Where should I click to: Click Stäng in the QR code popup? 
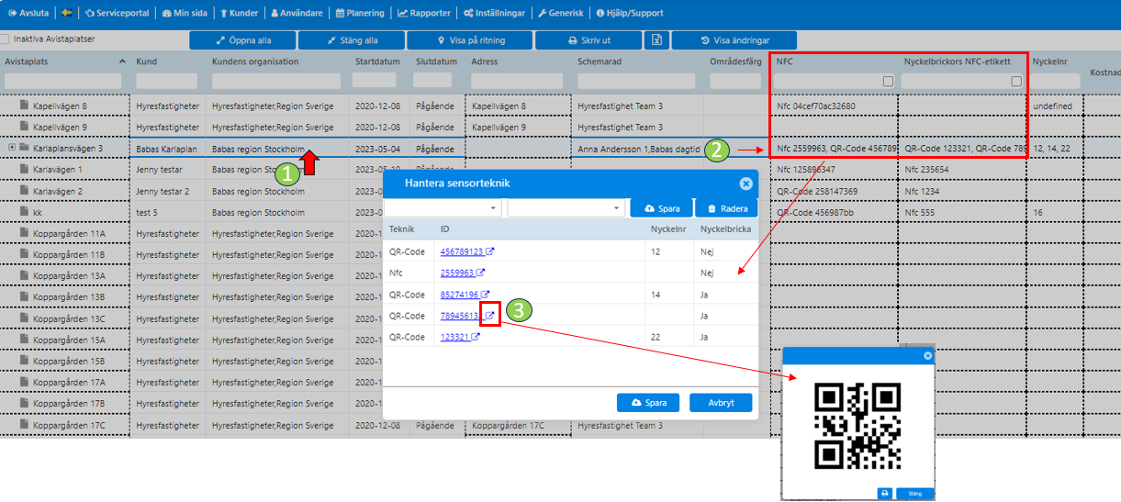pyautogui.click(x=914, y=493)
